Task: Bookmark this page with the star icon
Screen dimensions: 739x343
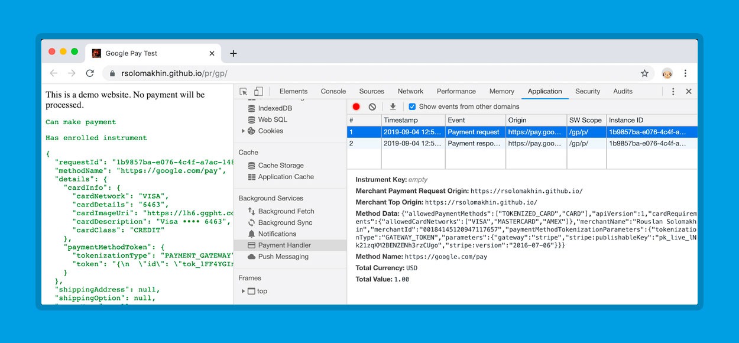Action: (x=644, y=73)
